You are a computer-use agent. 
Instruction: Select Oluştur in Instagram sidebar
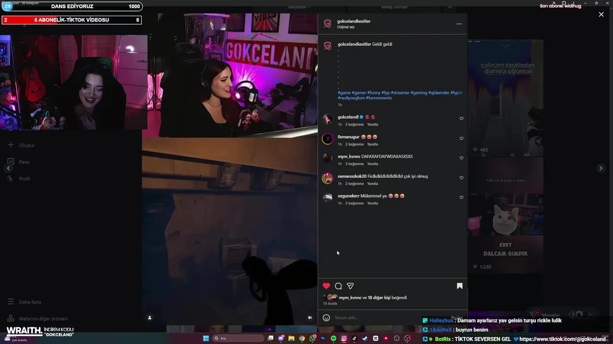pyautogui.click(x=22, y=145)
